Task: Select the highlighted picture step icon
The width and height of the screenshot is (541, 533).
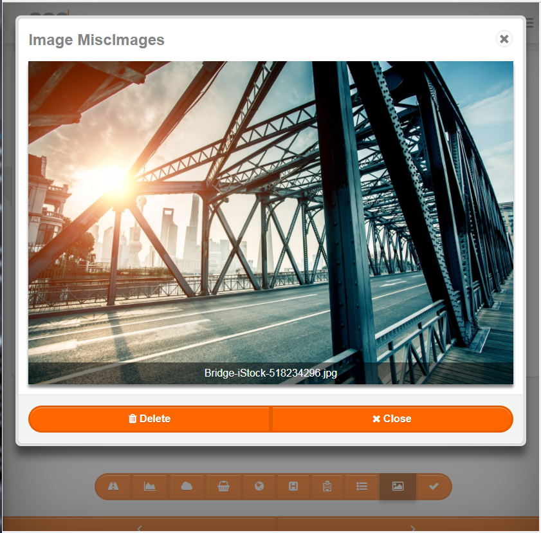Action: coord(398,487)
